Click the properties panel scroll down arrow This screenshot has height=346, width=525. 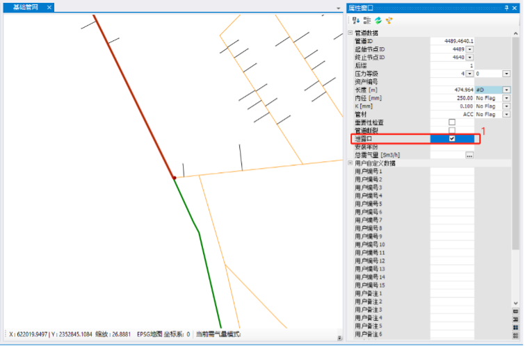coord(515,303)
